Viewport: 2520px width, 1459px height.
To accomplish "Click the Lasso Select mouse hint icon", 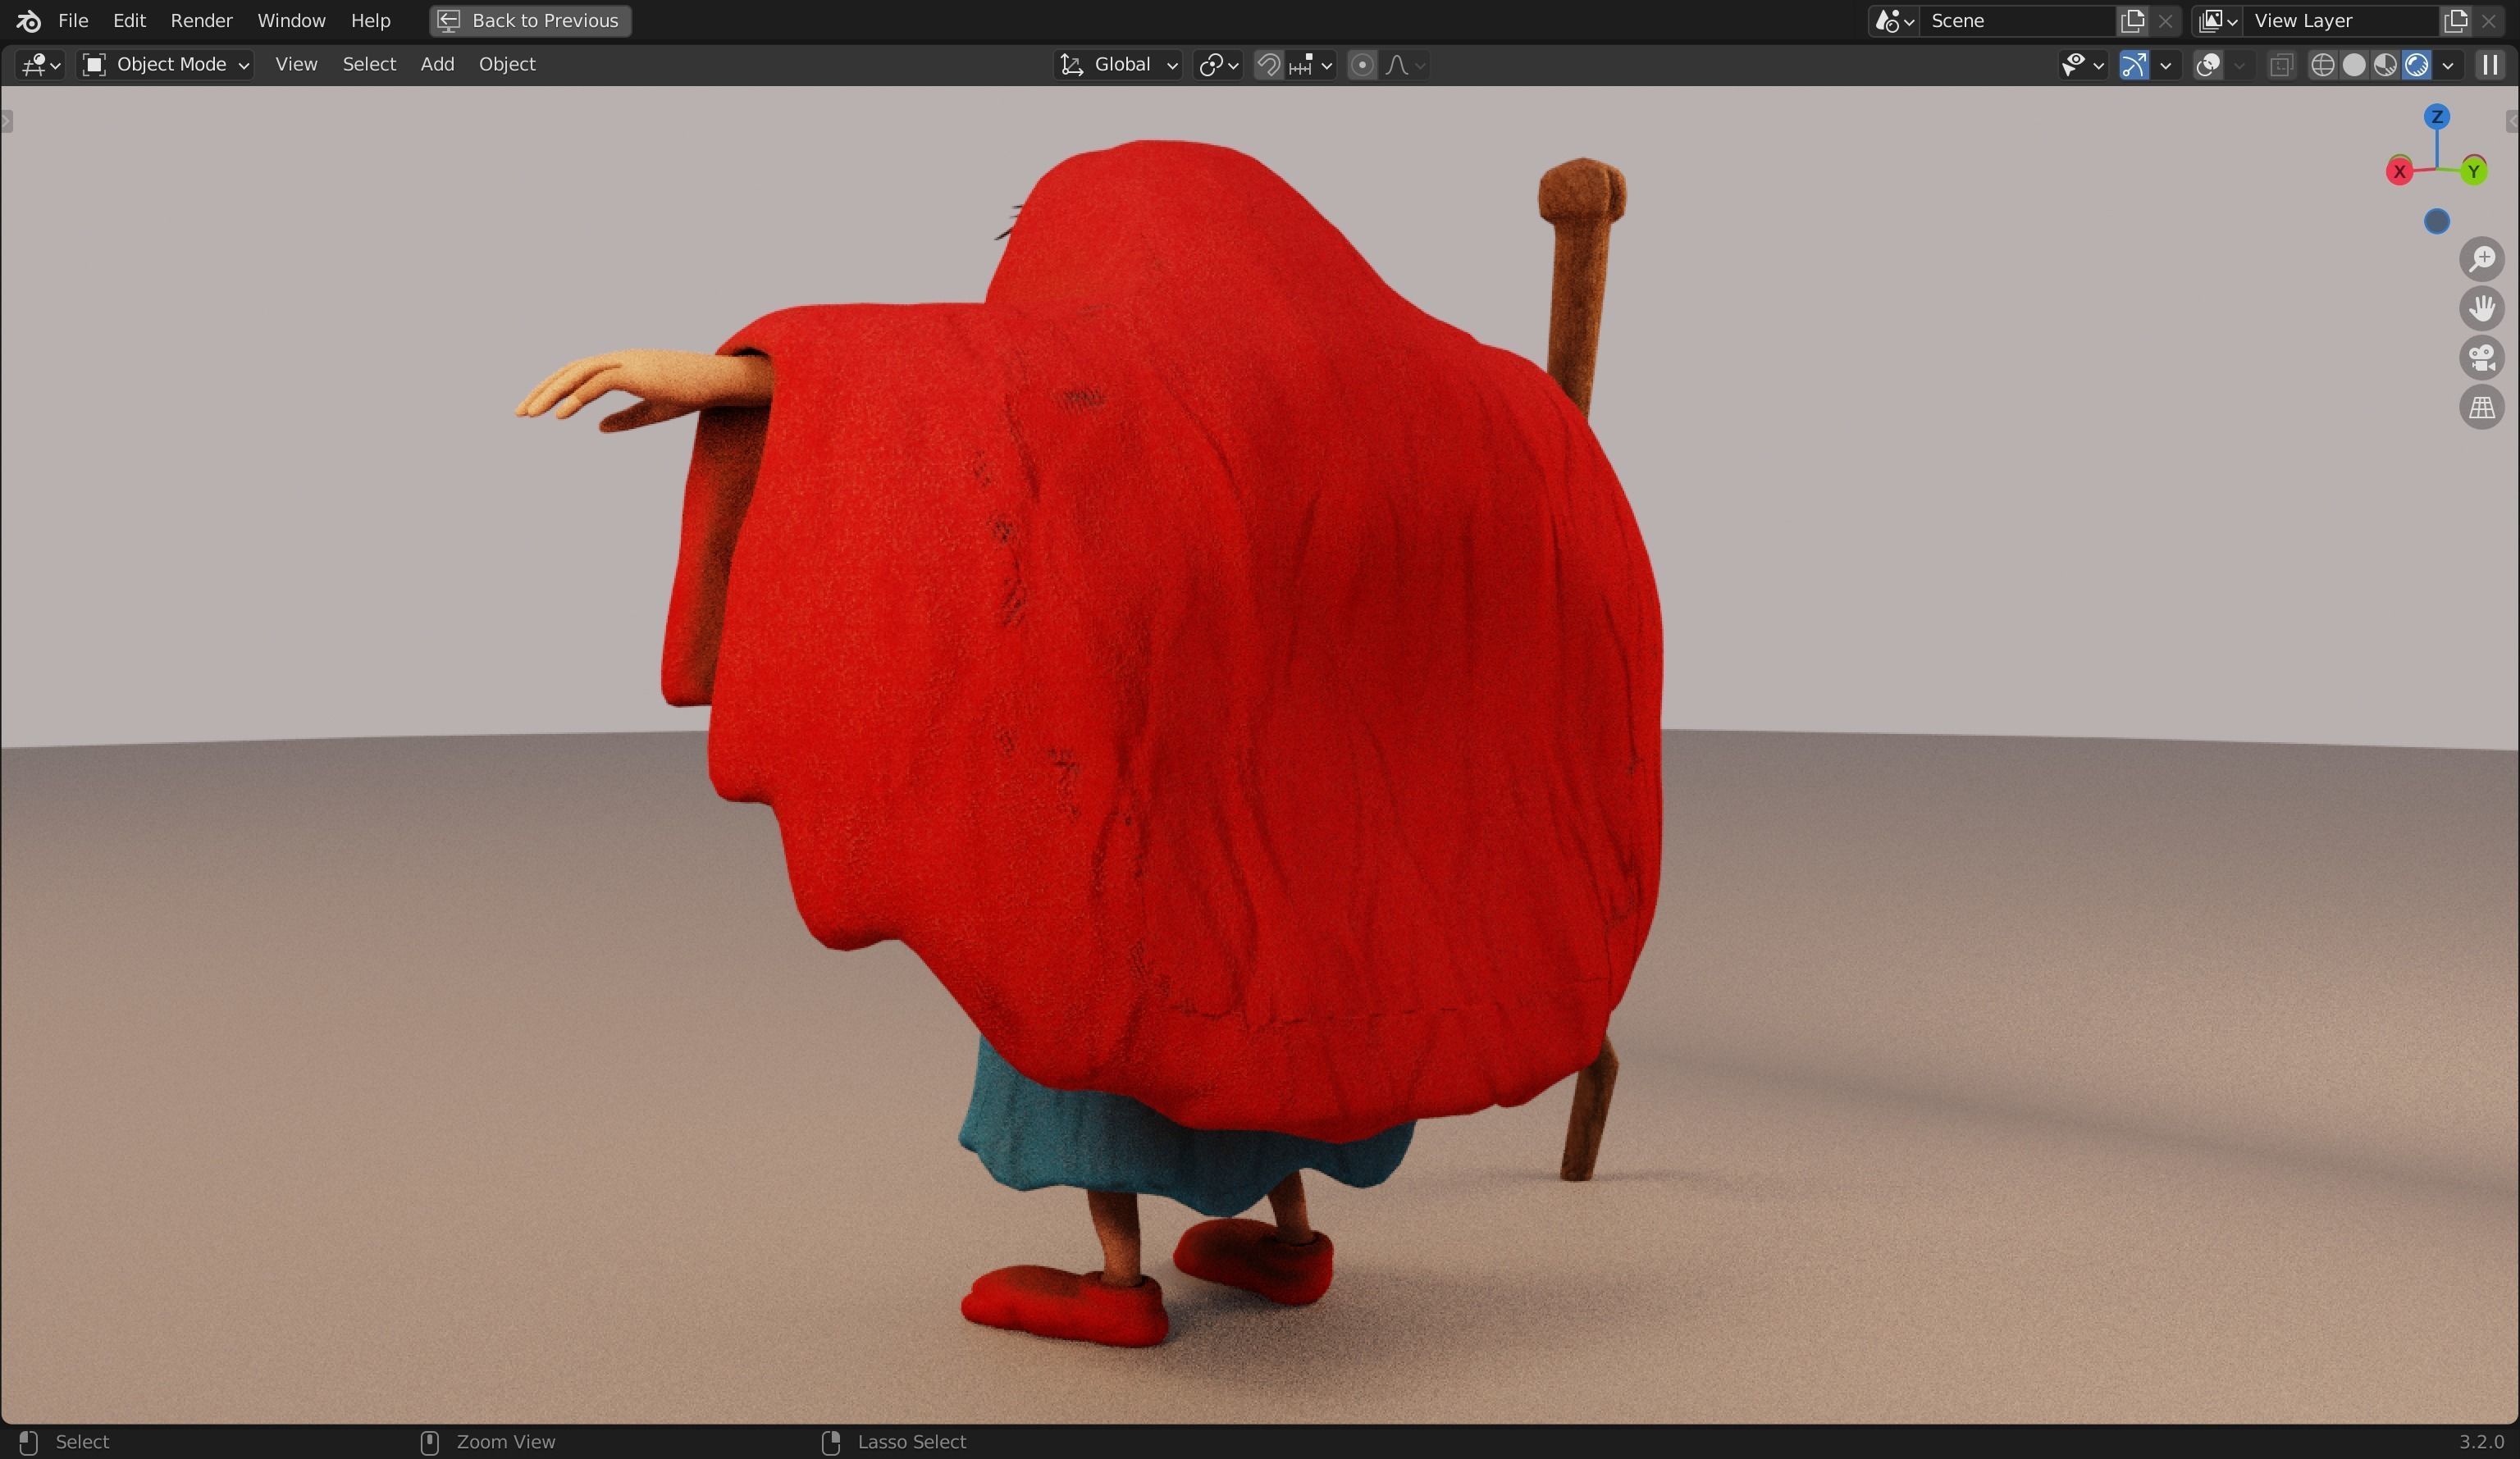I will point(830,1442).
